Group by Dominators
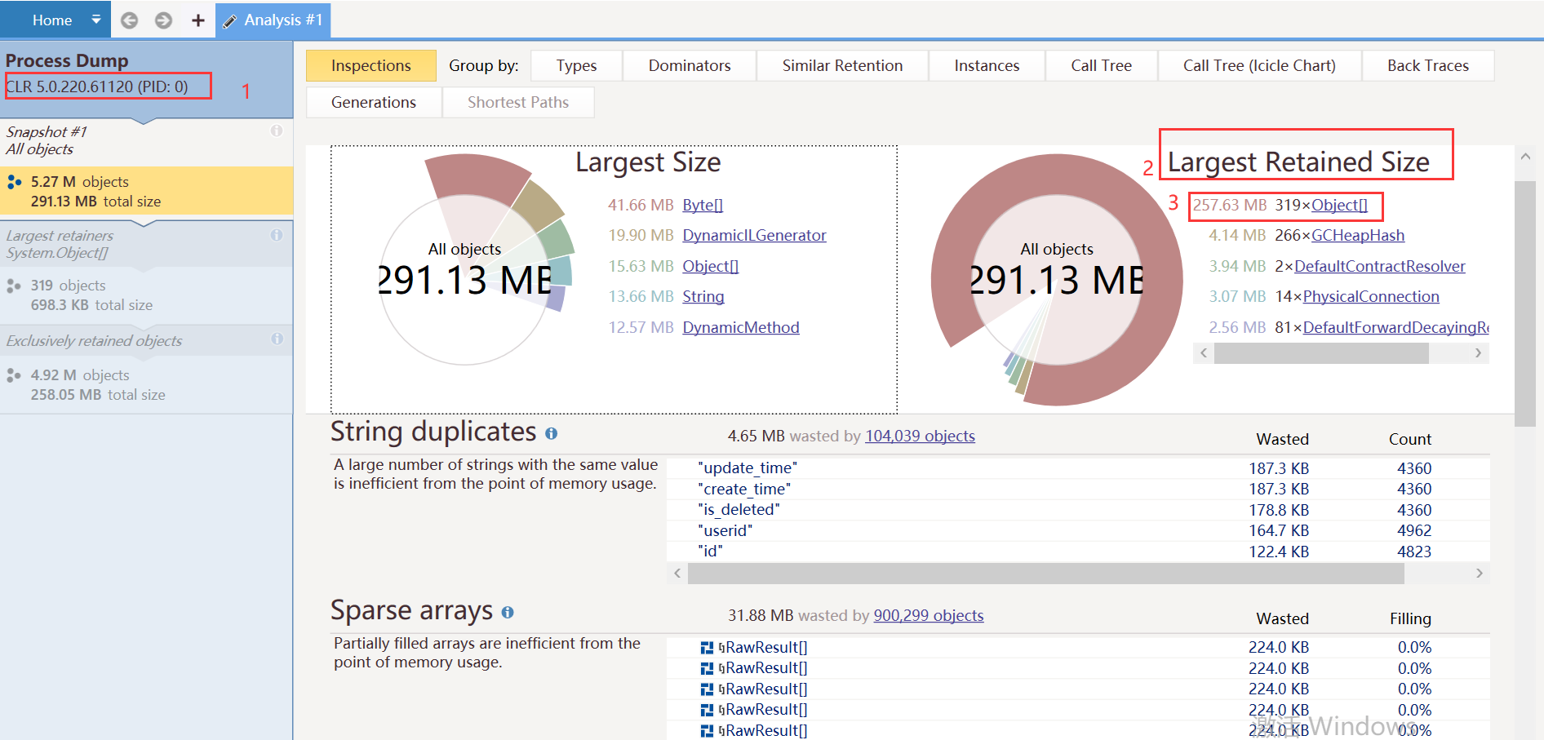This screenshot has width=1544, height=740. pyautogui.click(x=690, y=65)
